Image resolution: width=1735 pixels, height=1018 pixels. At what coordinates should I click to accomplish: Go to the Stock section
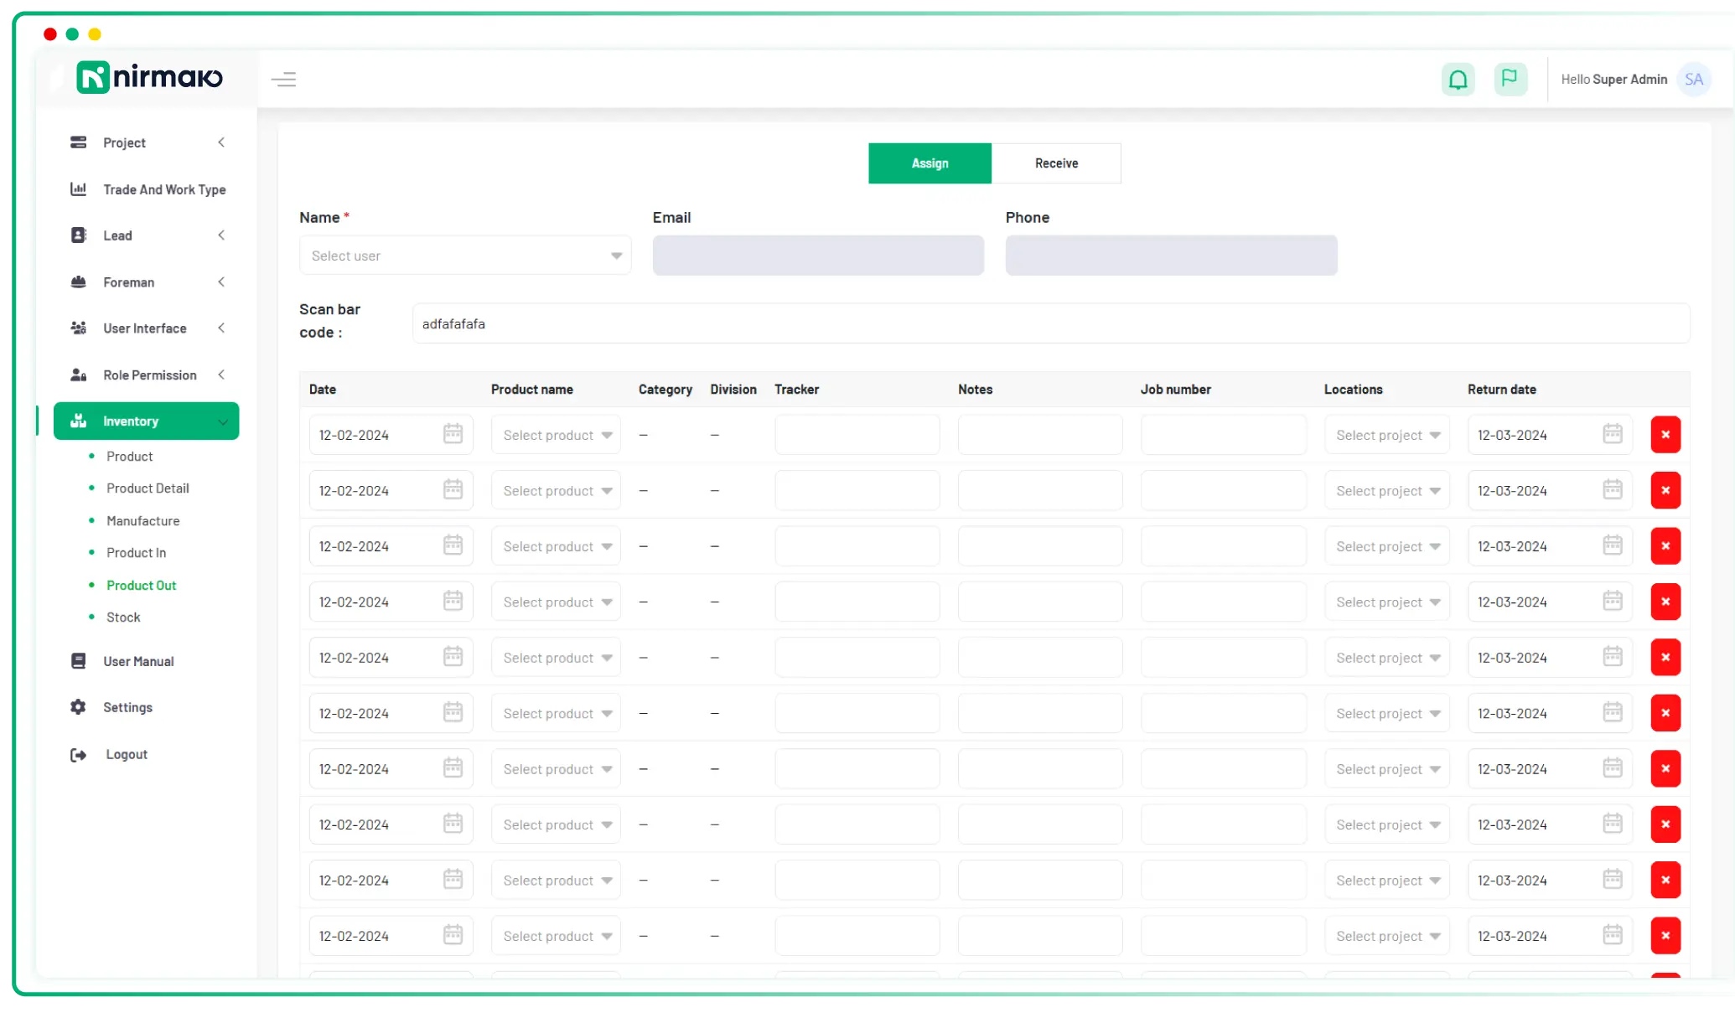tap(122, 617)
